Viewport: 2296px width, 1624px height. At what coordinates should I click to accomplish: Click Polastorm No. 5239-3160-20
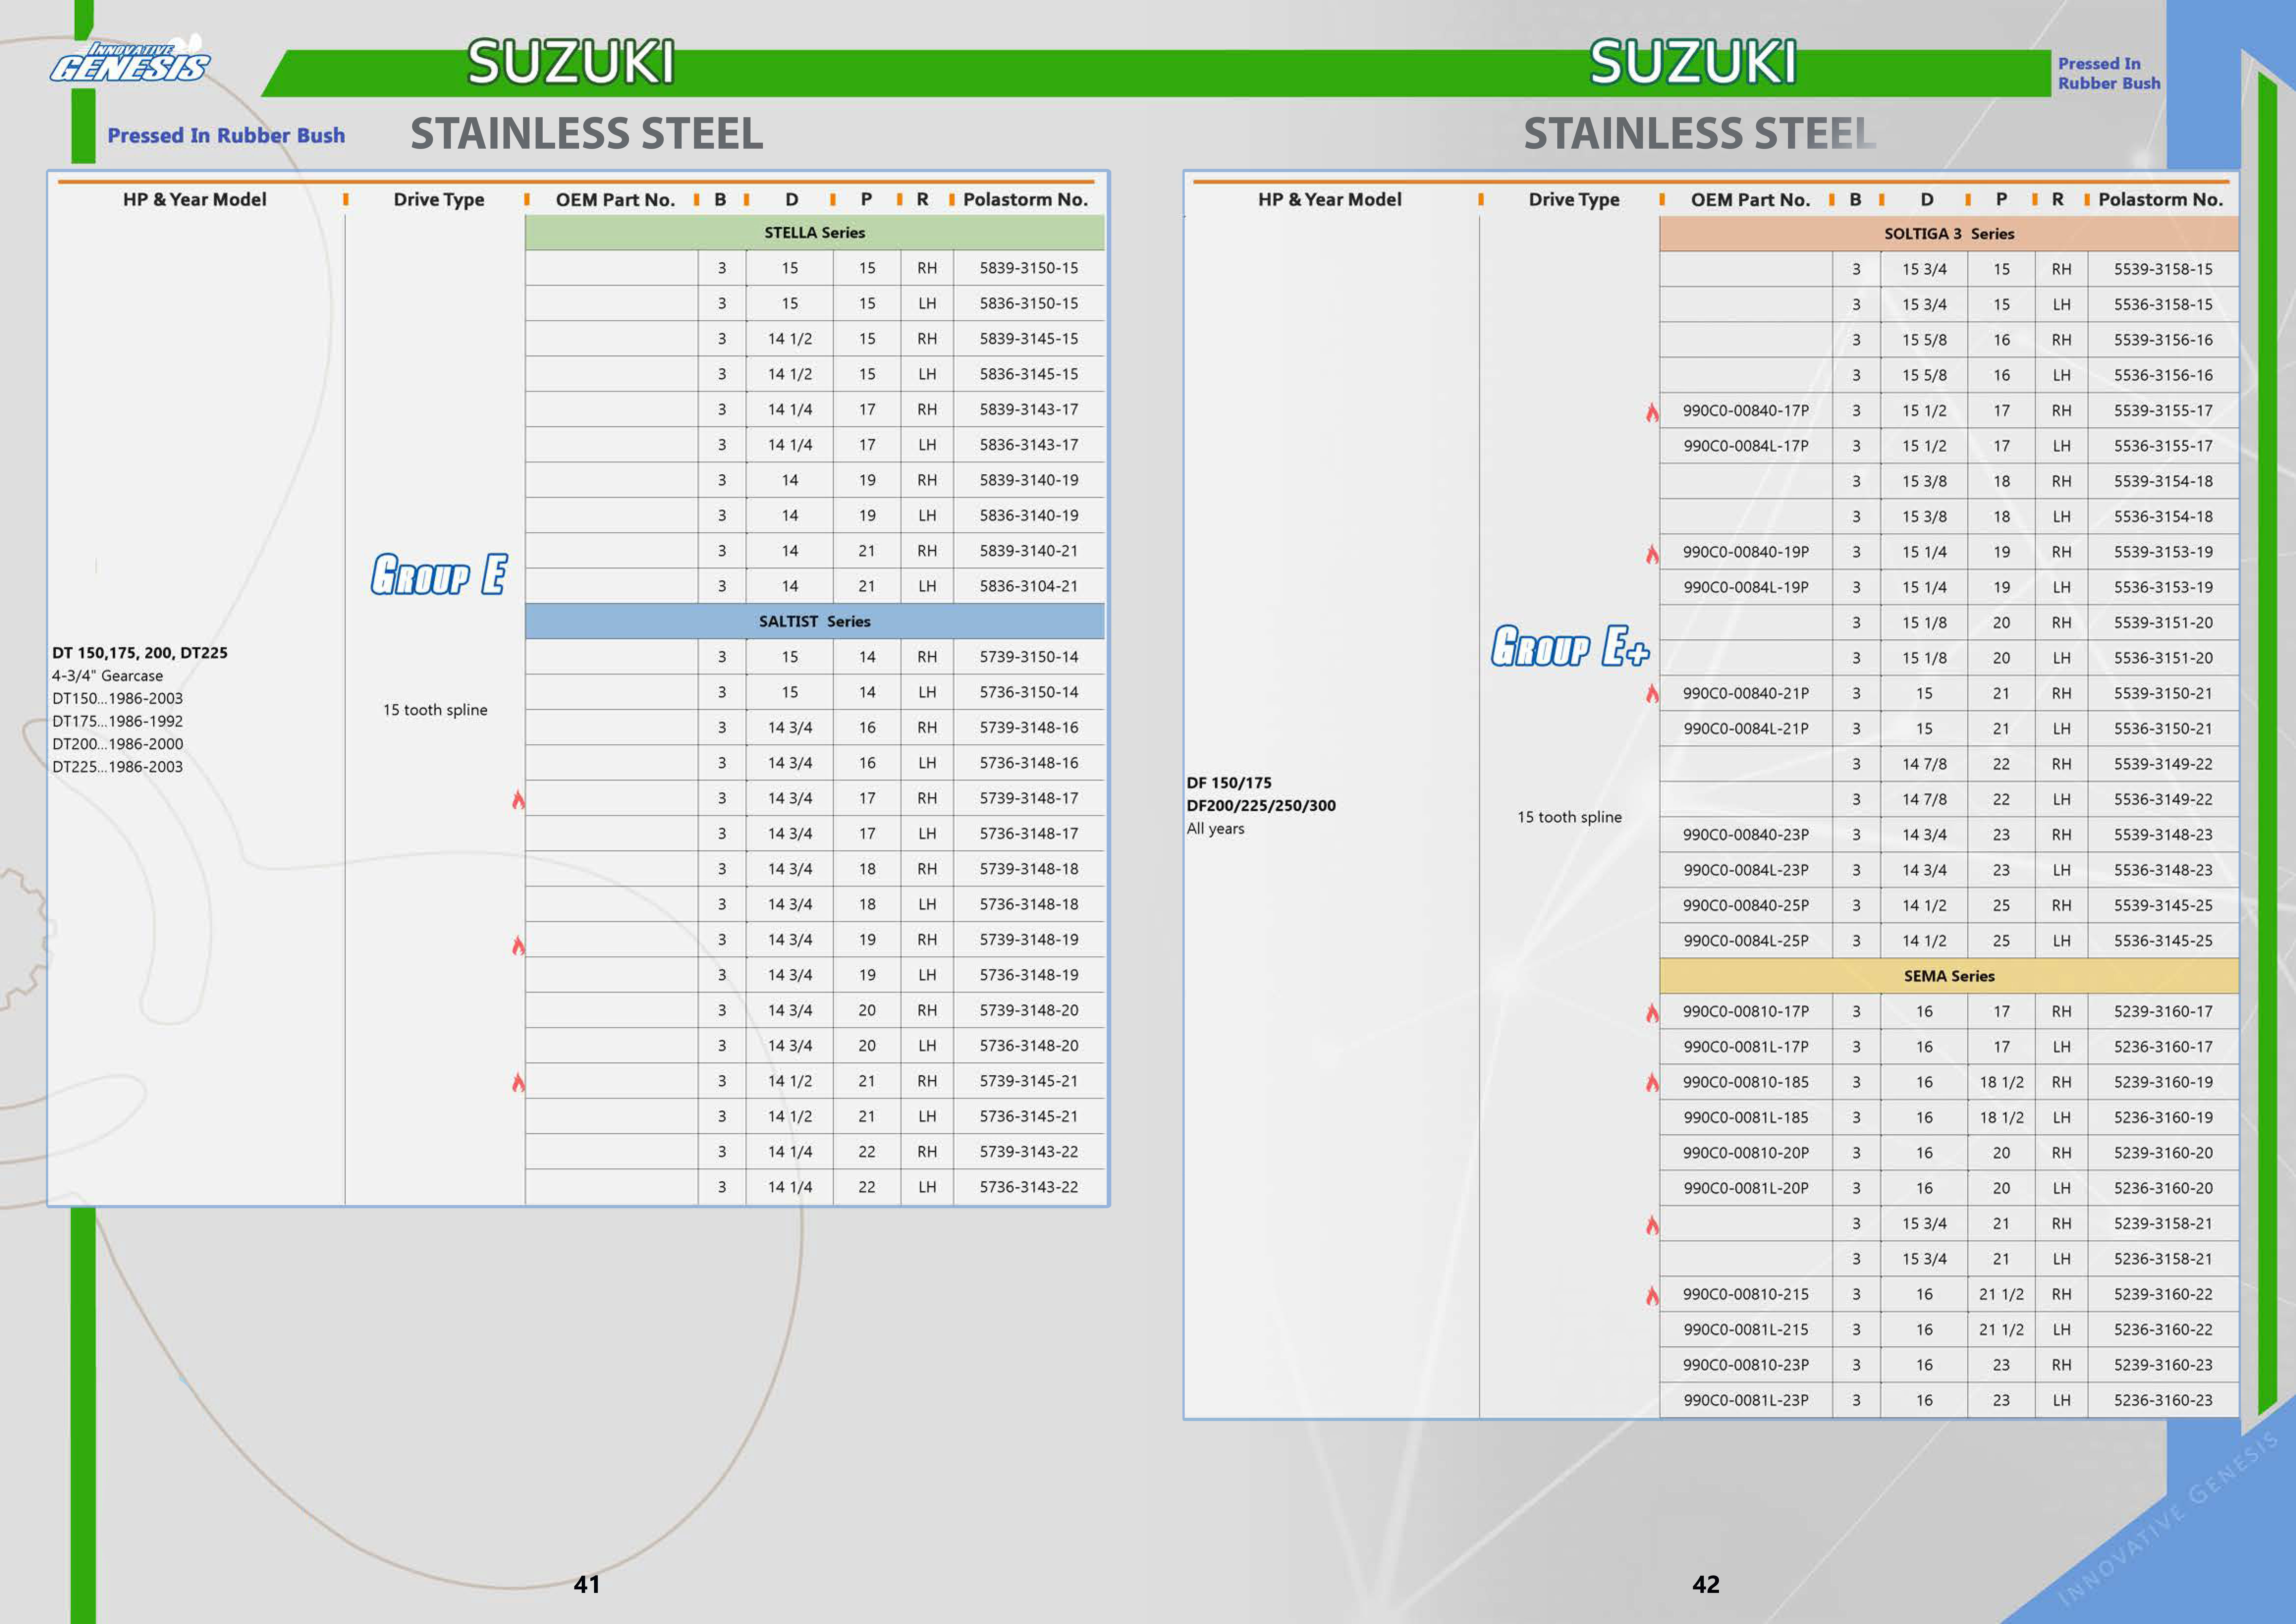click(2163, 1153)
